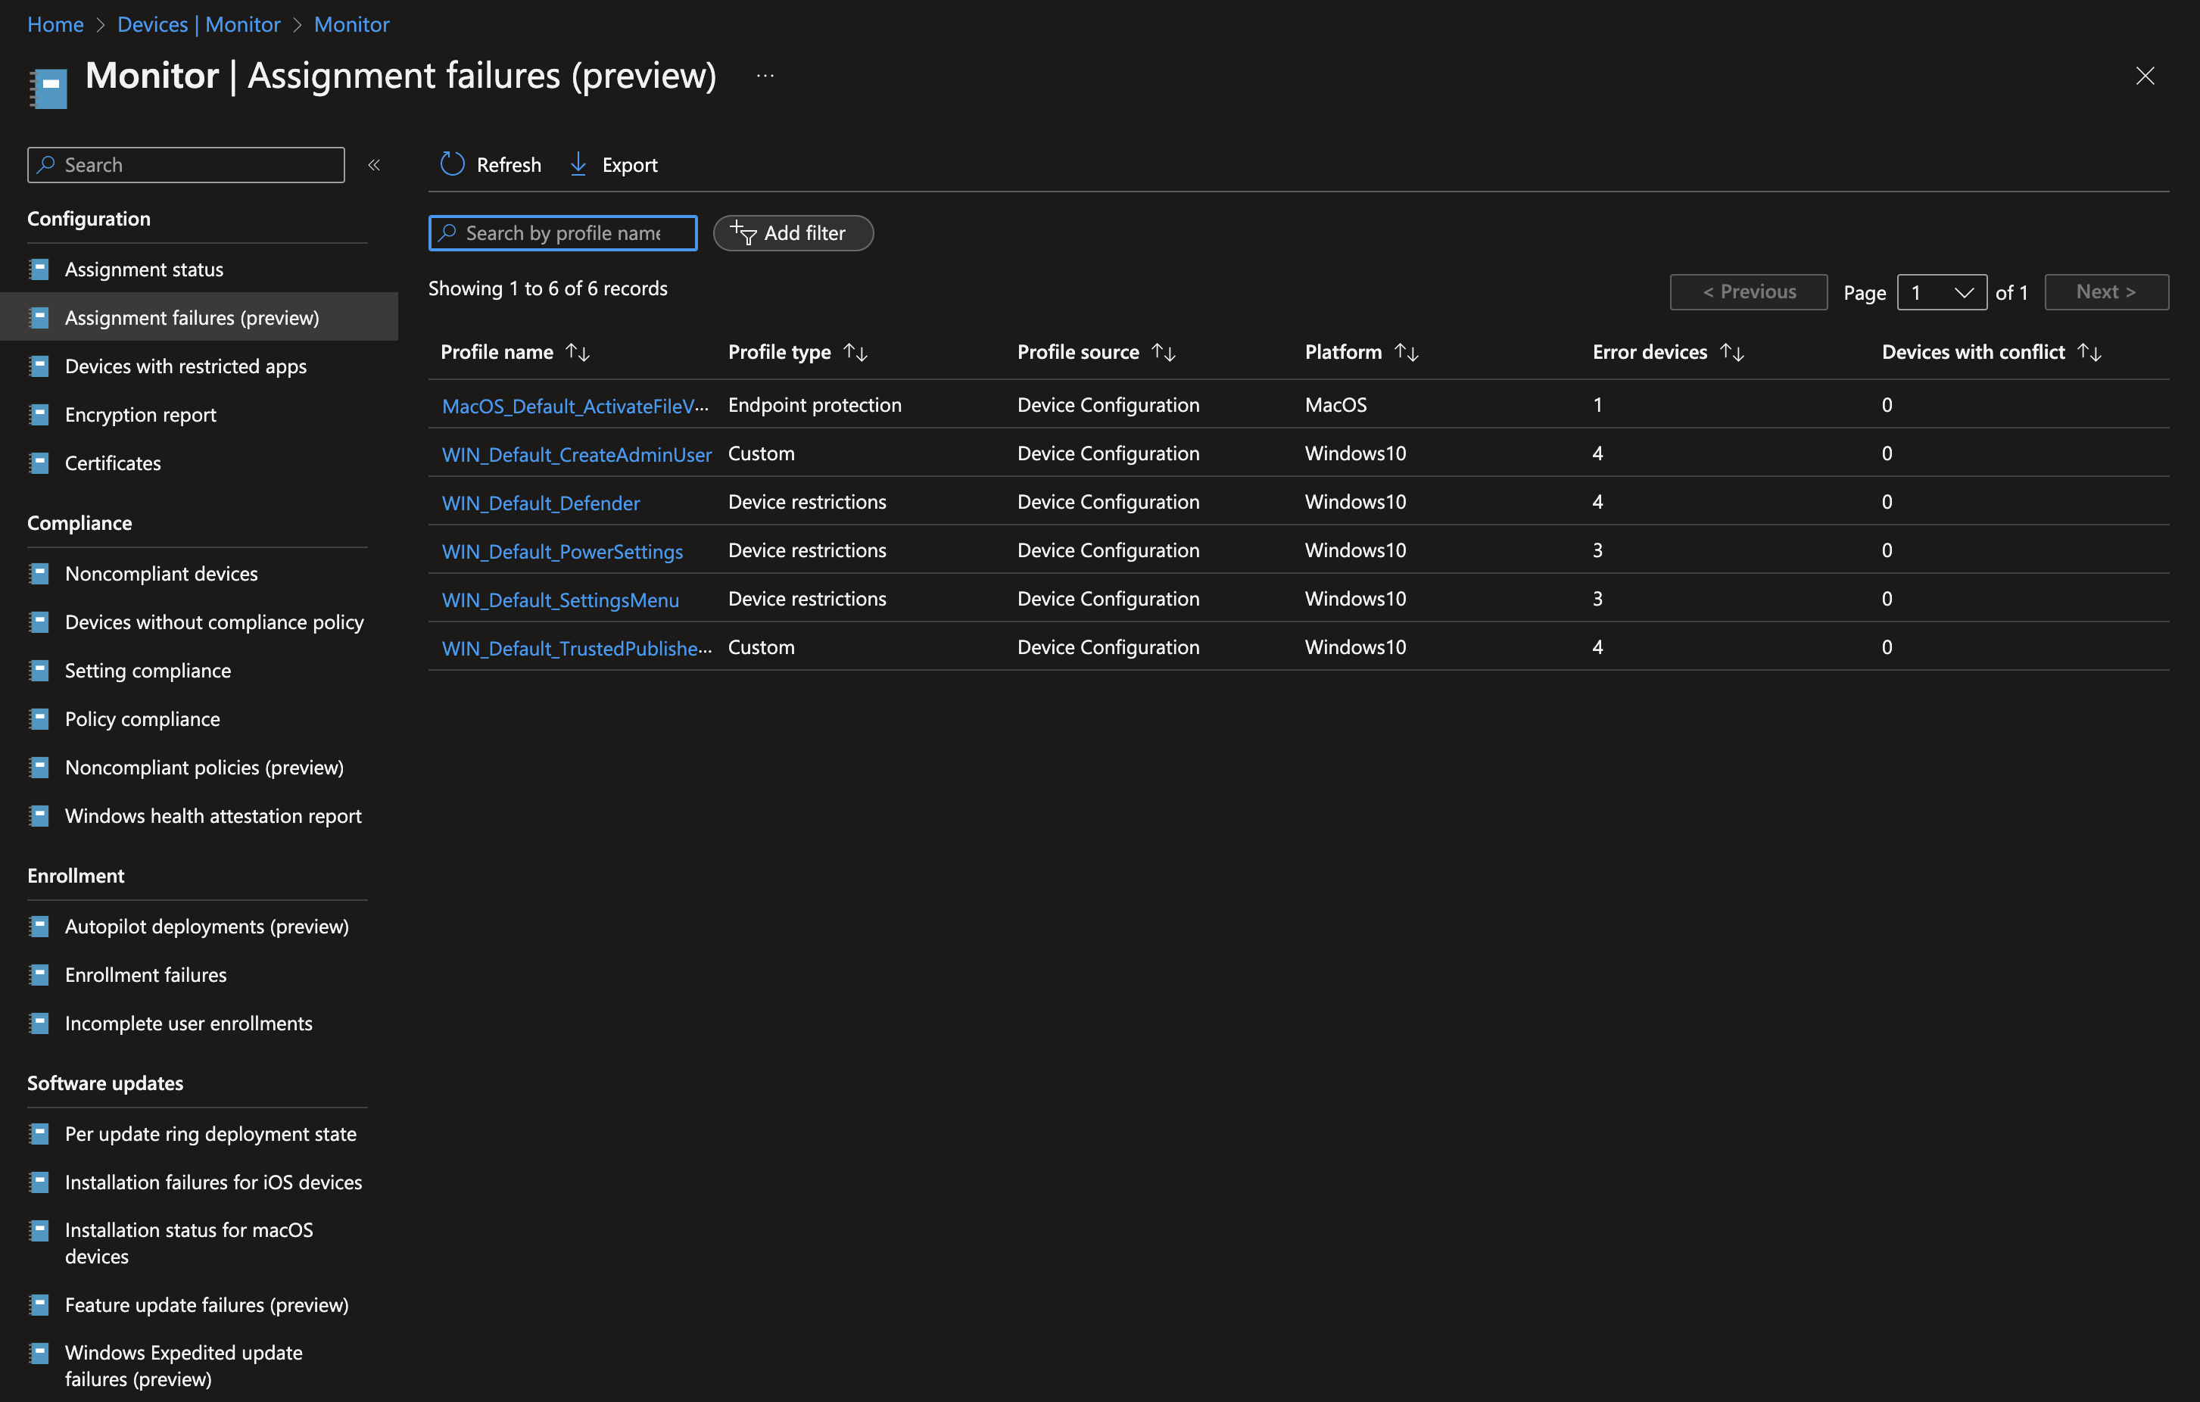This screenshot has width=2200, height=1402.
Task: Sort by Error devices arrows icon
Action: click(x=1731, y=353)
